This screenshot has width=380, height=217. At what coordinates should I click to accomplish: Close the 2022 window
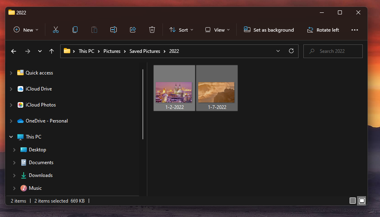pos(358,12)
